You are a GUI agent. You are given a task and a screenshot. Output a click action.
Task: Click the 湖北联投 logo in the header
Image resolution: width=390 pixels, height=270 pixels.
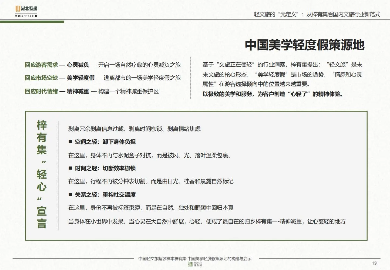(26, 9)
